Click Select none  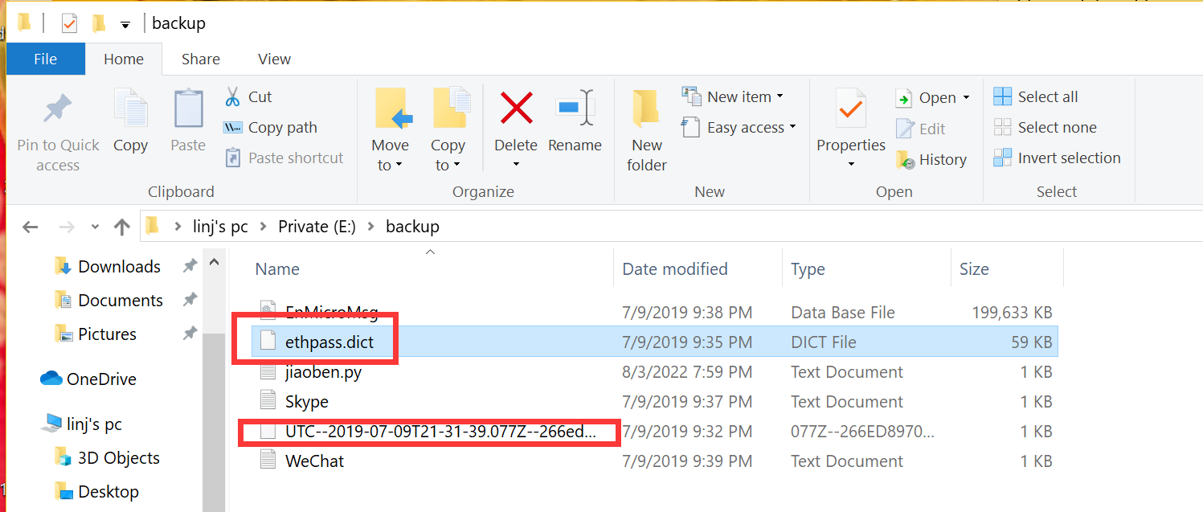(1045, 127)
